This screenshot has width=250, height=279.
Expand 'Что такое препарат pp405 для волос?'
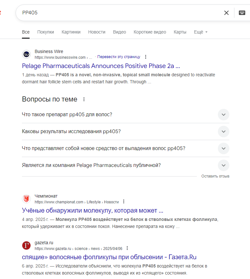point(126,115)
